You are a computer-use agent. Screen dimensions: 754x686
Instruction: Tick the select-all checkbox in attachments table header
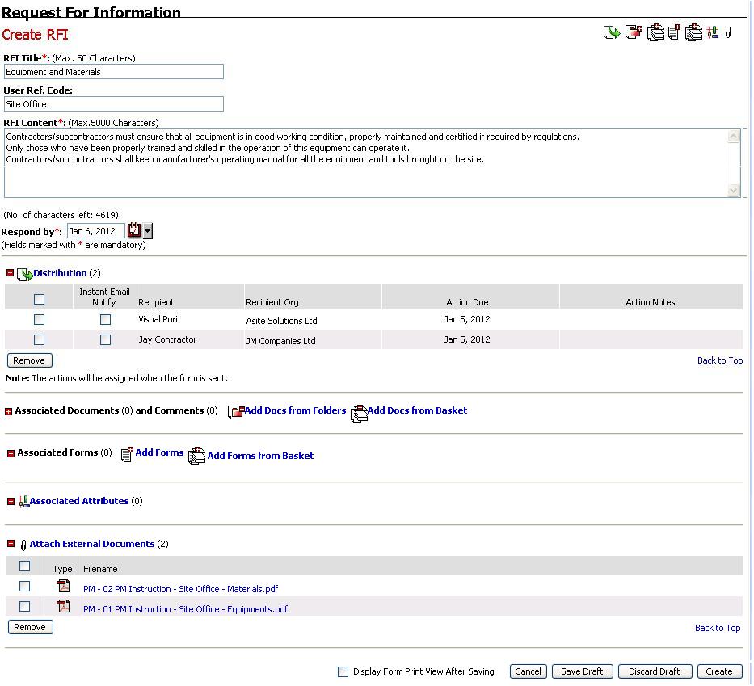pos(24,566)
